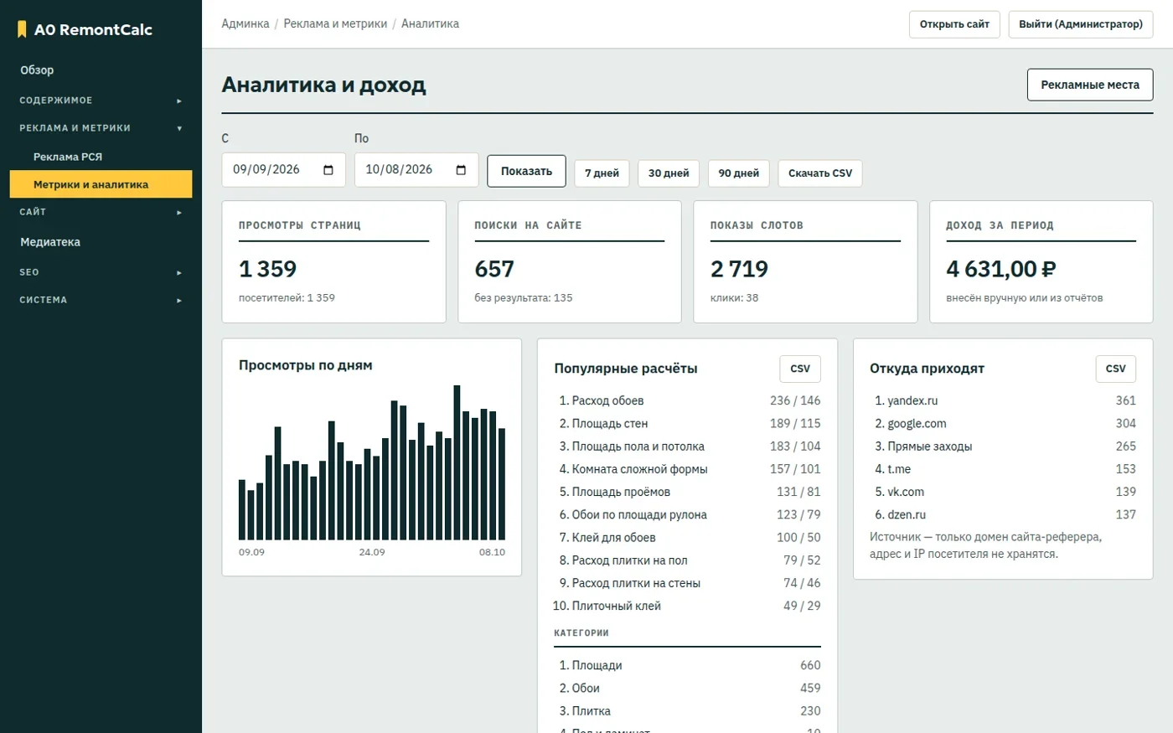
Task: Click the start date field 09/09/2026
Action: coord(283,170)
